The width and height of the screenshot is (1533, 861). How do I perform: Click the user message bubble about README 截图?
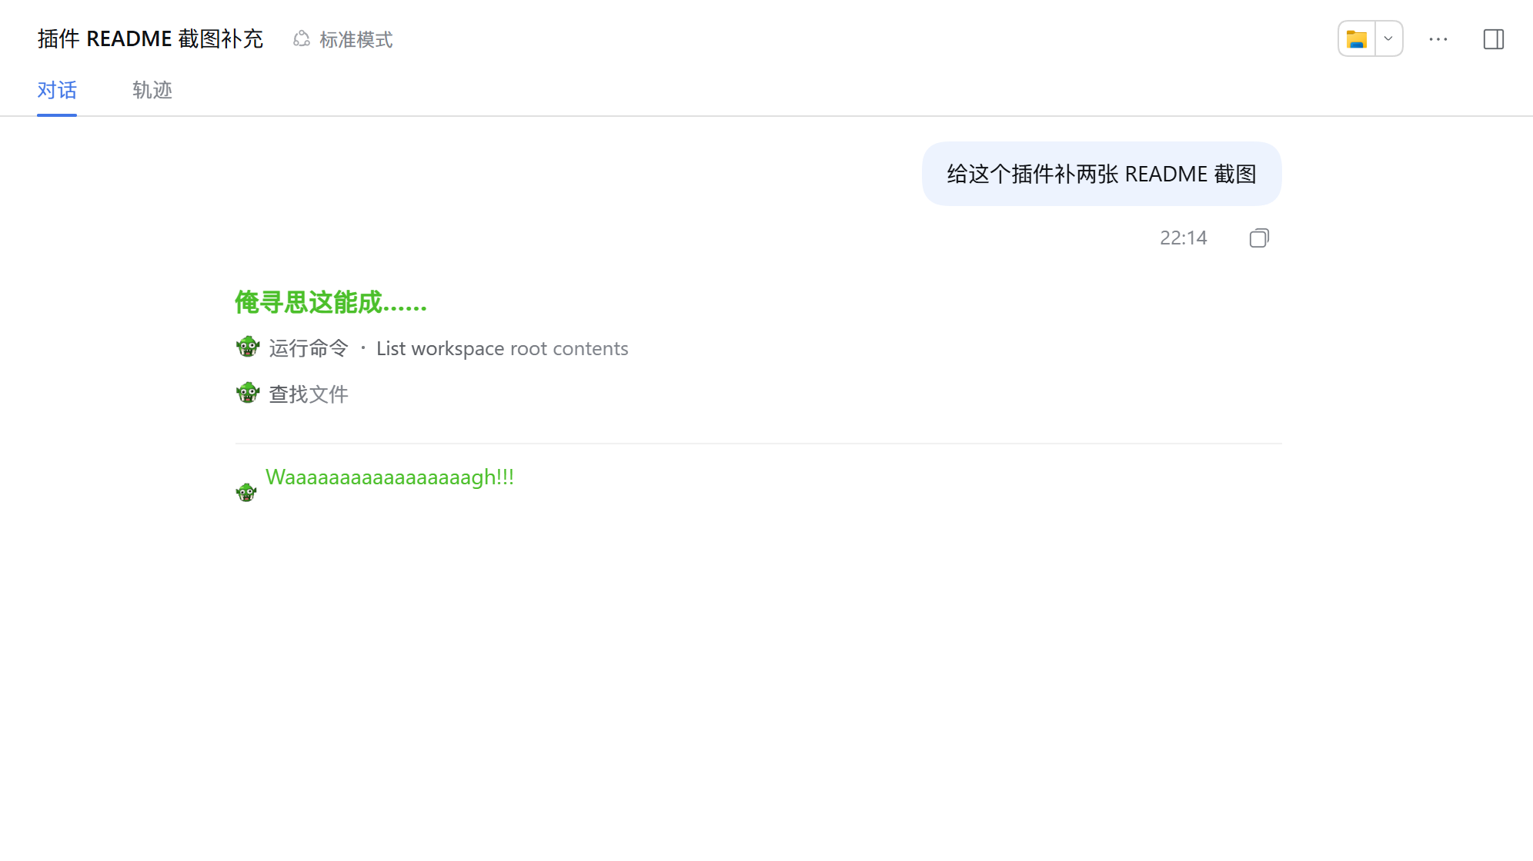tap(1101, 174)
